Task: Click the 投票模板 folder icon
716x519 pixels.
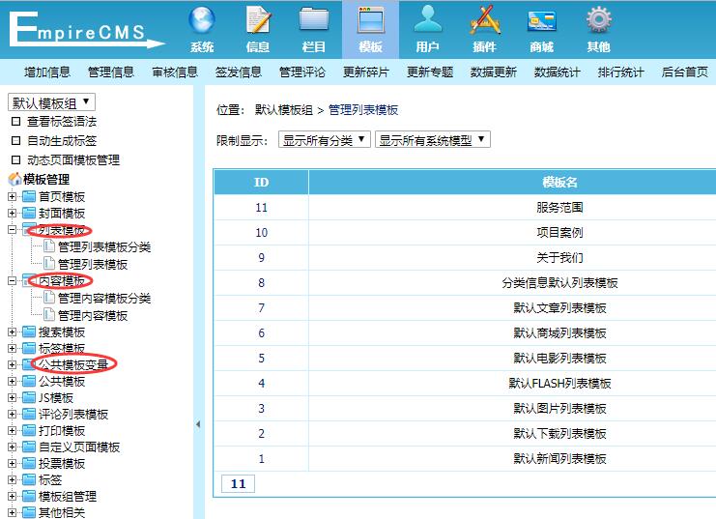Action: [x=29, y=463]
